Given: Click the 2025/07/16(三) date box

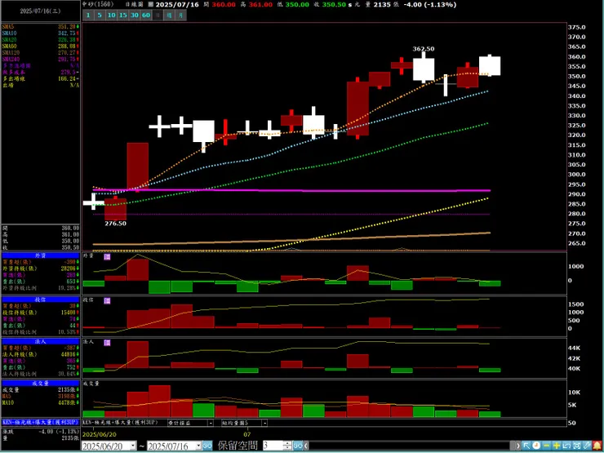Looking at the screenshot, I should (41, 11).
